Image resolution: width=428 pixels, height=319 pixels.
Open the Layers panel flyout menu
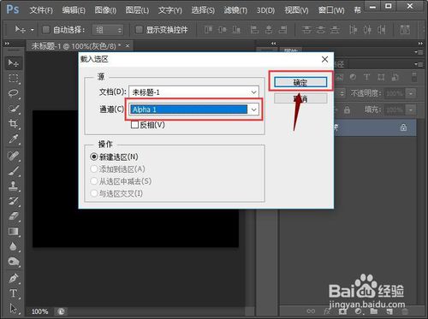pyautogui.click(x=419, y=64)
